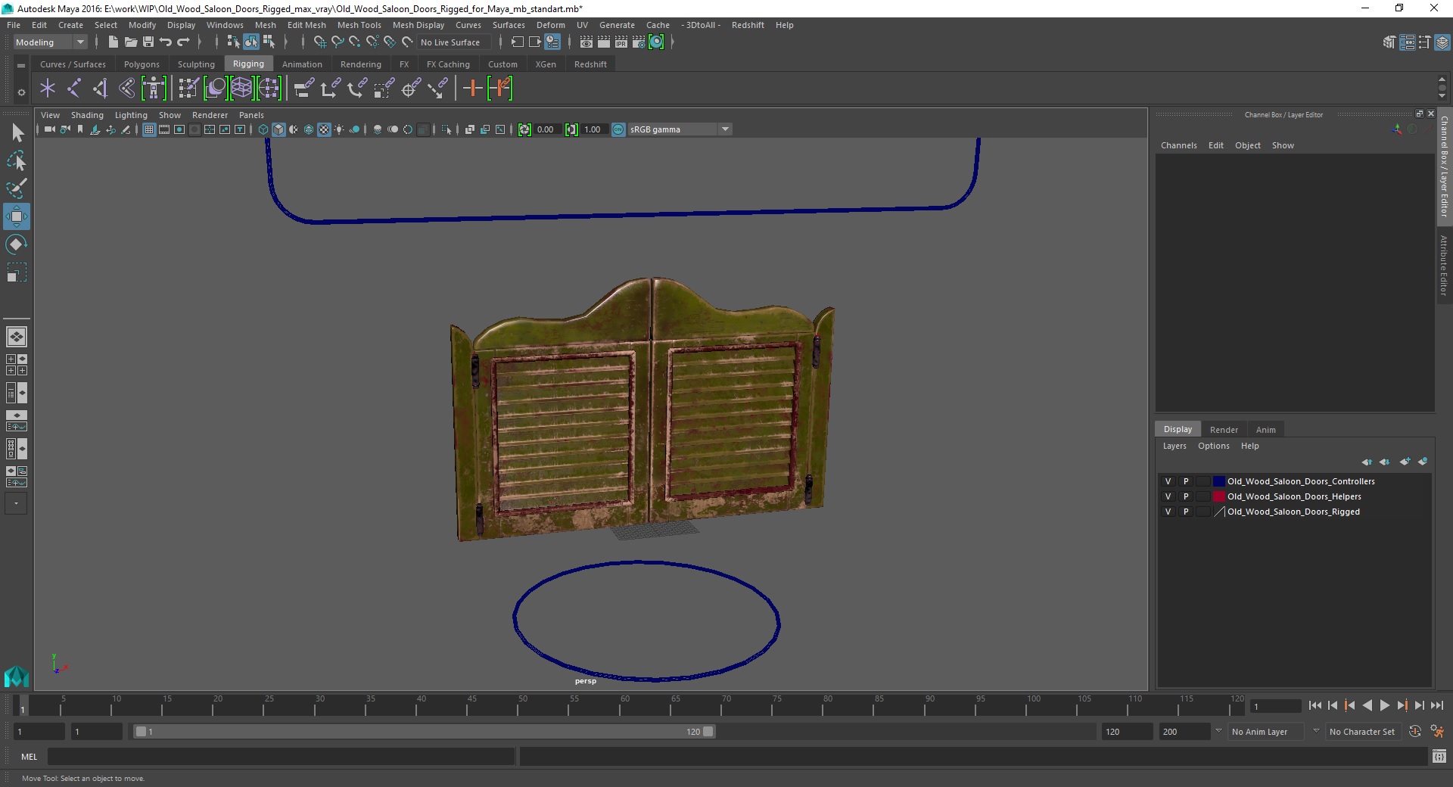Click the HumanIK skeleton shelf icon

coord(154,89)
